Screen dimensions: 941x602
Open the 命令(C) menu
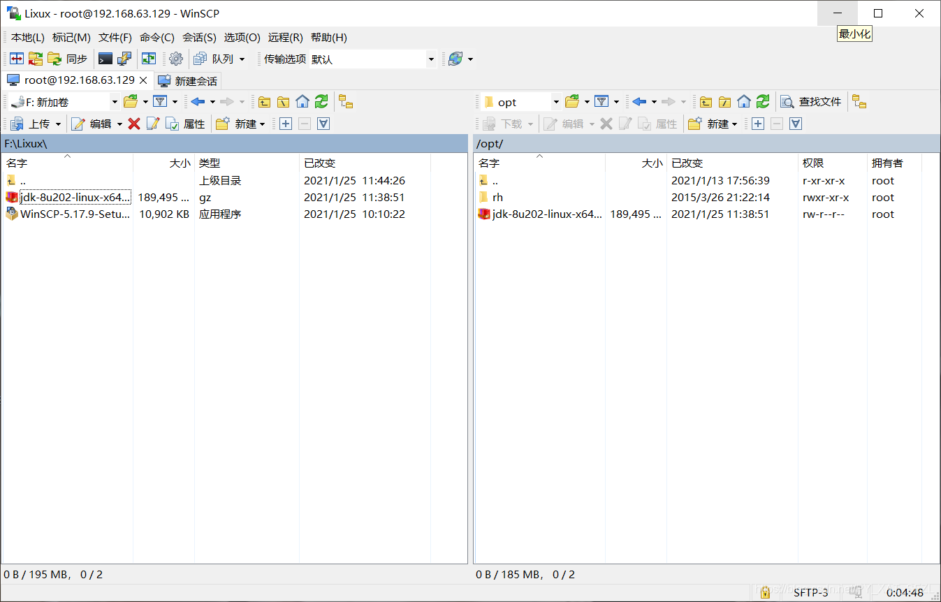(157, 37)
